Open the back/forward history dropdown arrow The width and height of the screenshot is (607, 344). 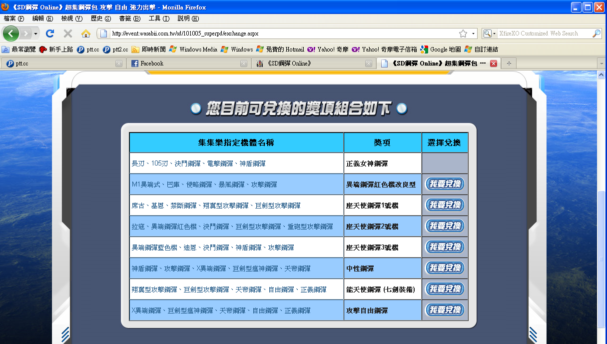[35, 33]
